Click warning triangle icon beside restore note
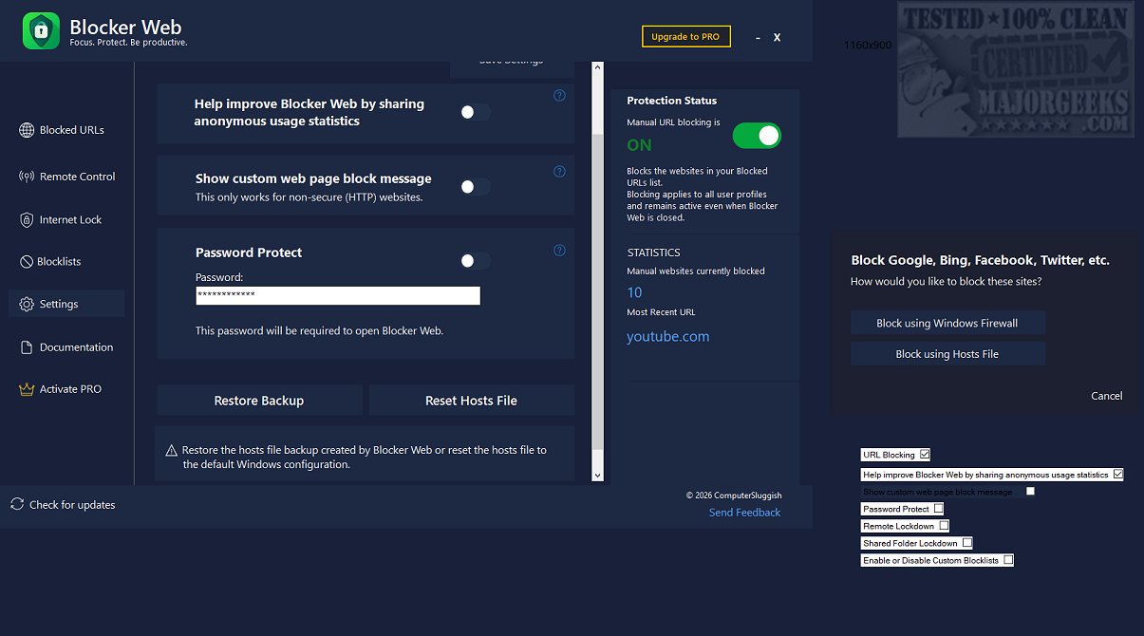 pos(172,450)
